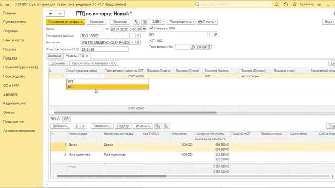Expand the НУ field dropdown arrow
335x188 pixels.
tap(210, 34)
